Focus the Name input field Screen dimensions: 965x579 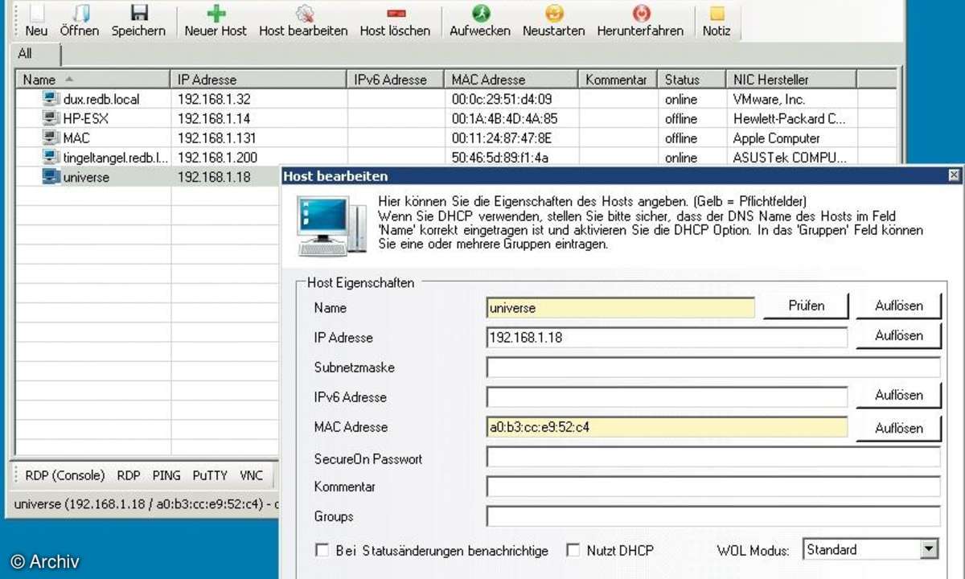click(x=621, y=307)
